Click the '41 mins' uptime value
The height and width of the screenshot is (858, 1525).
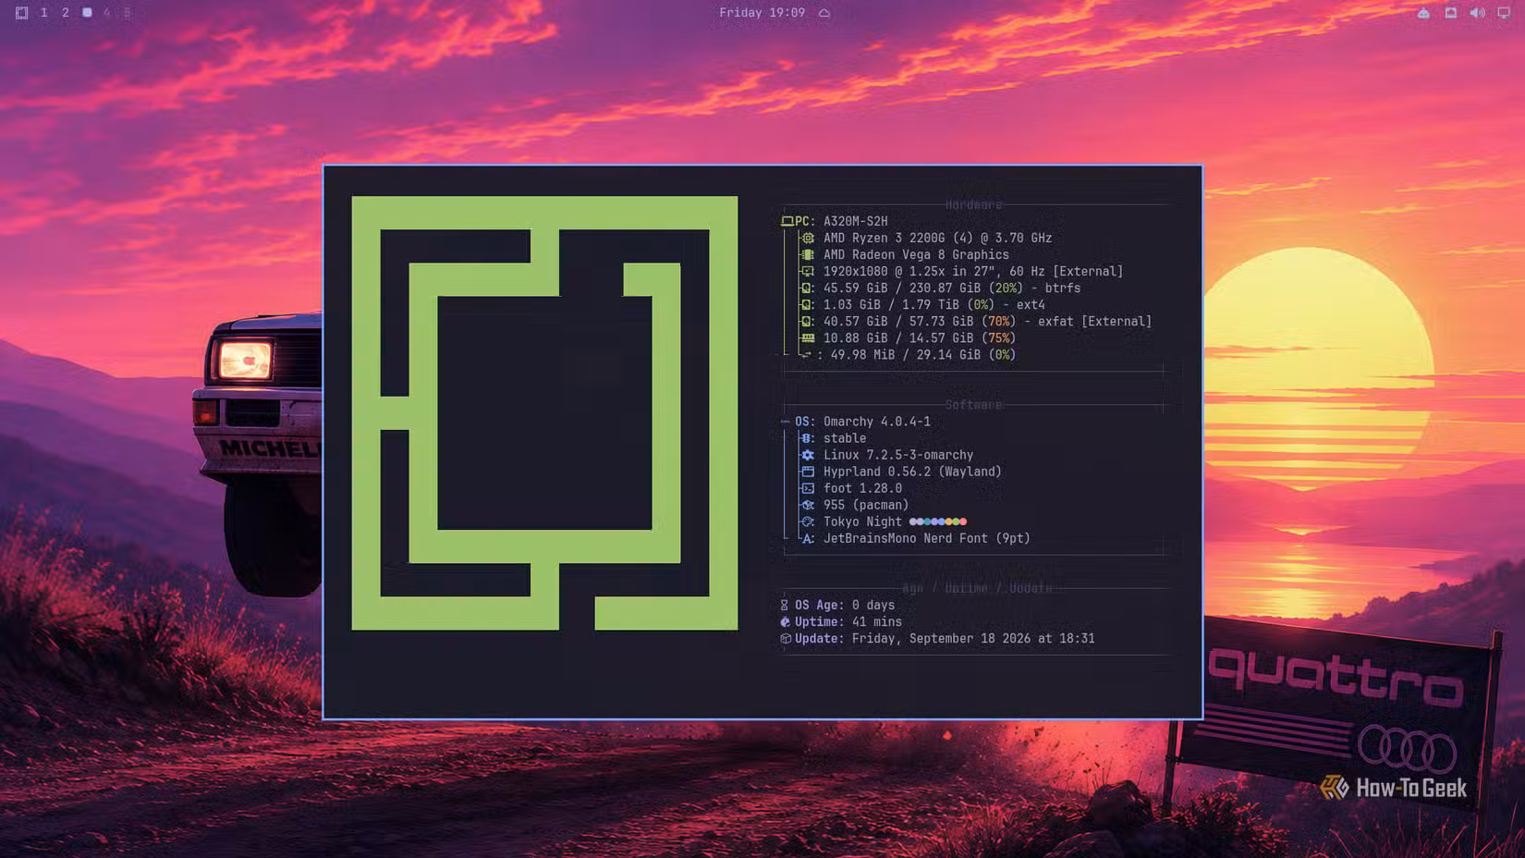(x=877, y=621)
